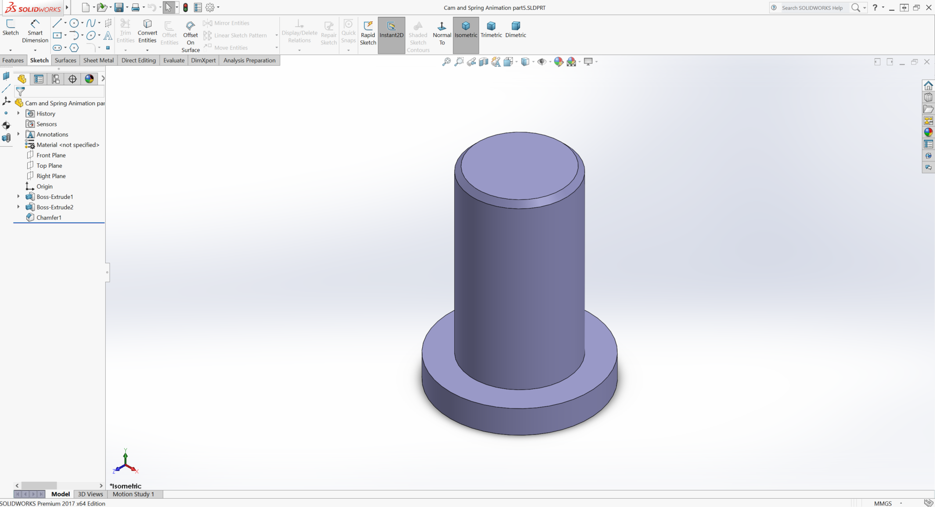Select the Point sketch tool

(108, 48)
